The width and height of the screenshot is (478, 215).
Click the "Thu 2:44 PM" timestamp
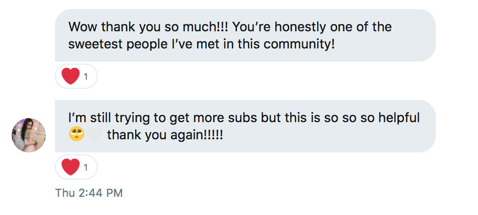coord(89,193)
